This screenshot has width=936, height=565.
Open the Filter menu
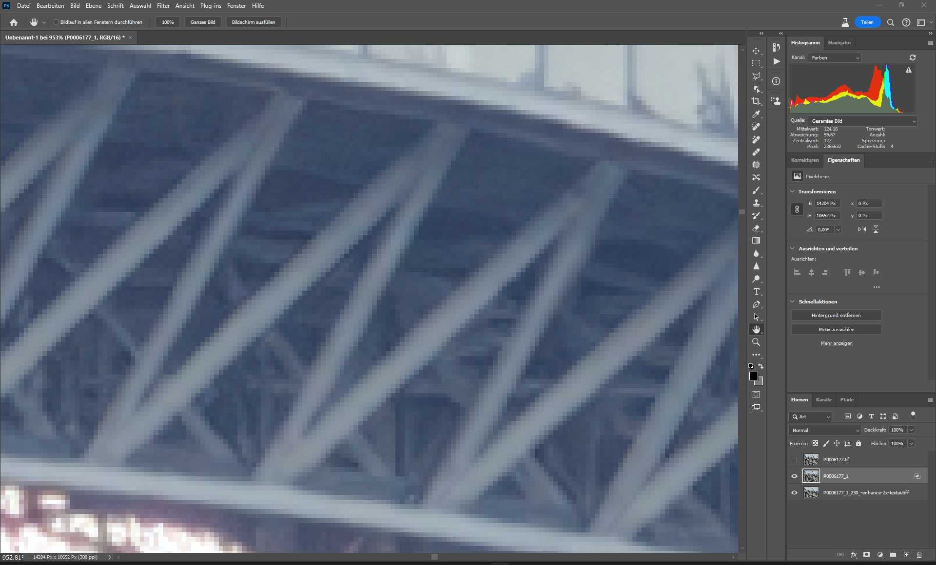[x=163, y=6]
